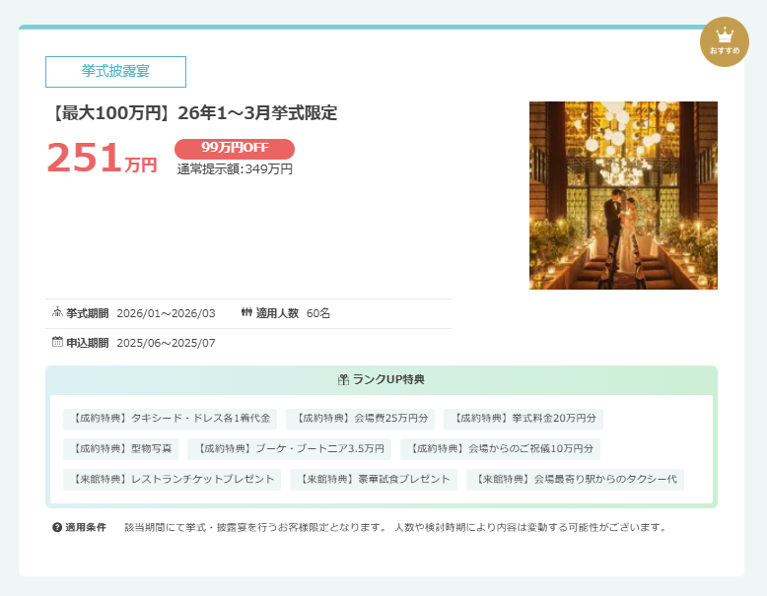
Task: Select the 会場からのご祝儀10万円分 tag
Action: click(501, 449)
